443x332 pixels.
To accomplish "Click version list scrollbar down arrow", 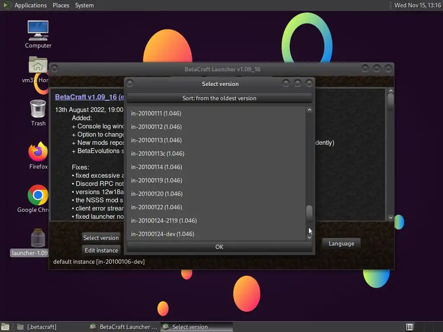I will click(309, 237).
